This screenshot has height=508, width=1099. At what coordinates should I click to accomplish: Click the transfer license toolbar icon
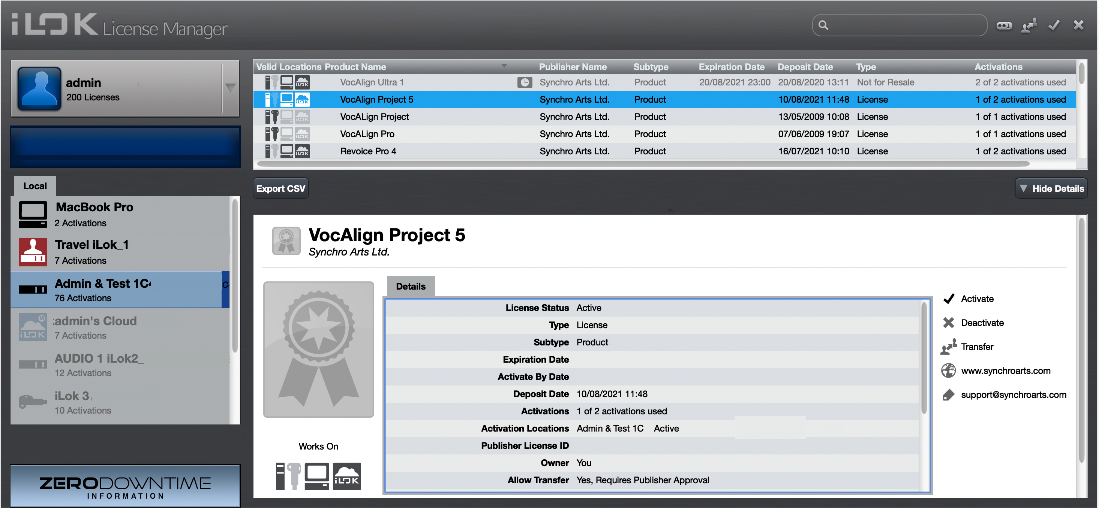click(1029, 26)
